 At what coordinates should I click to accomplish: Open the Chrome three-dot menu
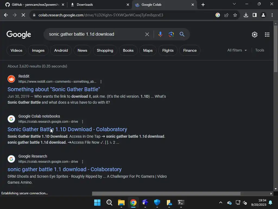coord(272,15)
